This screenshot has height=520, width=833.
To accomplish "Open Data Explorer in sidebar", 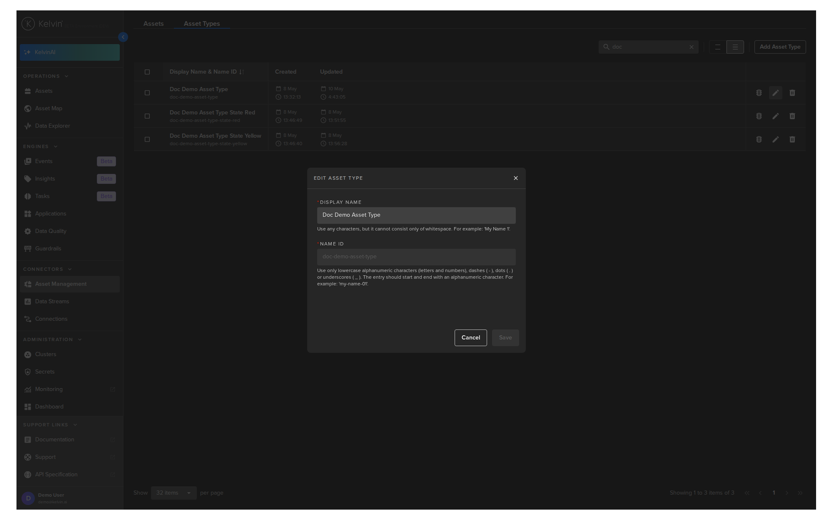I will click(69, 126).
